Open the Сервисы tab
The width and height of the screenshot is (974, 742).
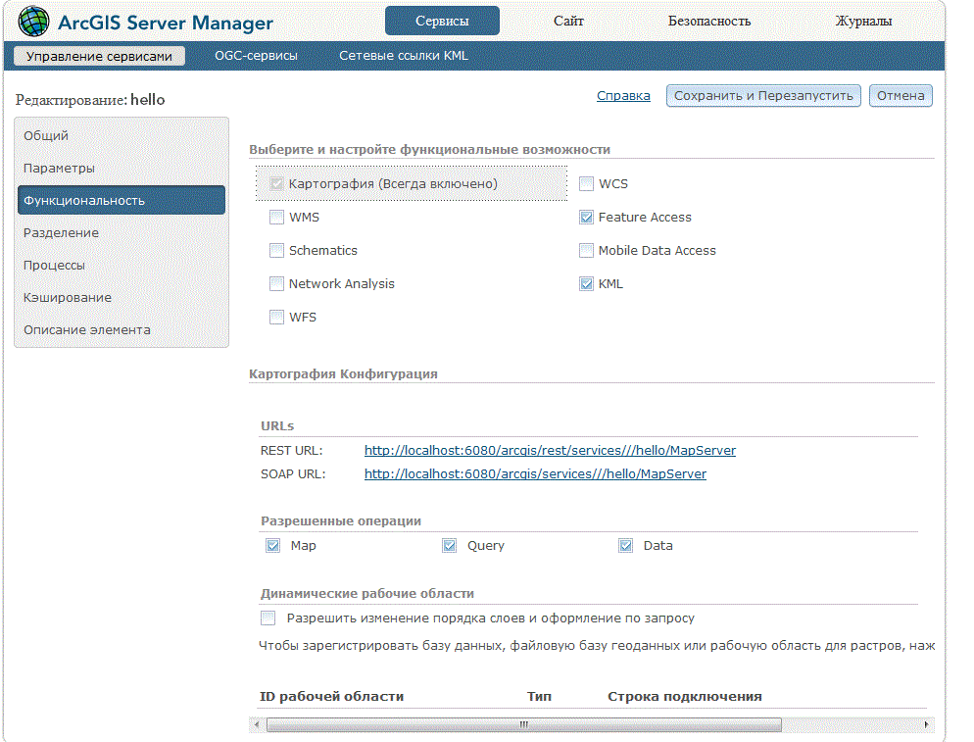[442, 21]
